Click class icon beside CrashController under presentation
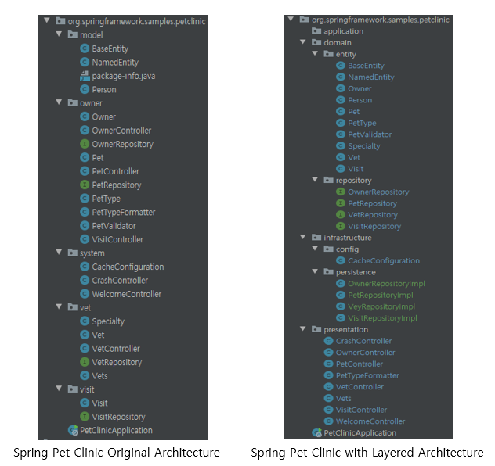The width and height of the screenshot is (495, 466). [329, 341]
